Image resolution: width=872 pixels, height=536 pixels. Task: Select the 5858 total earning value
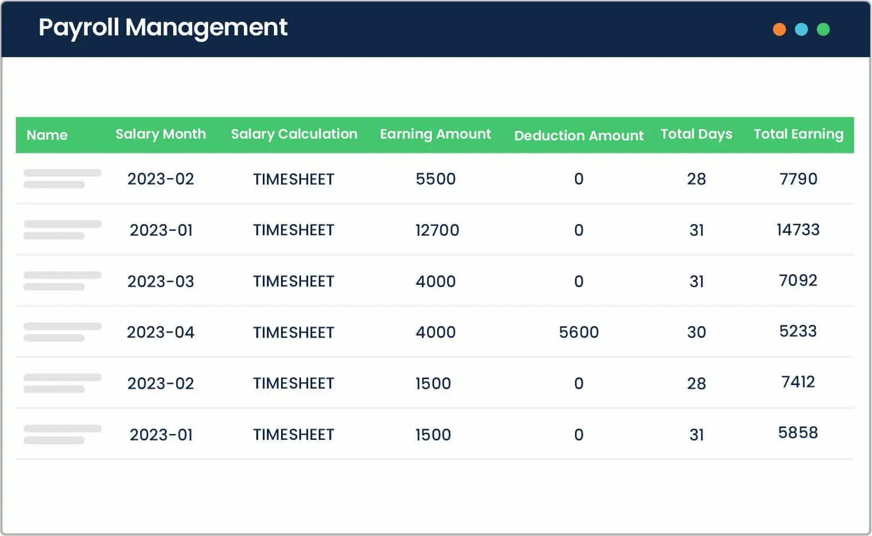[798, 433]
